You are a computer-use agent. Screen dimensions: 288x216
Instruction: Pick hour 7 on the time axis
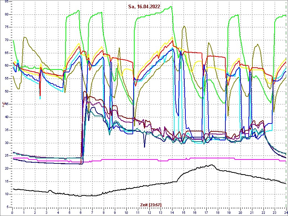(92, 213)
